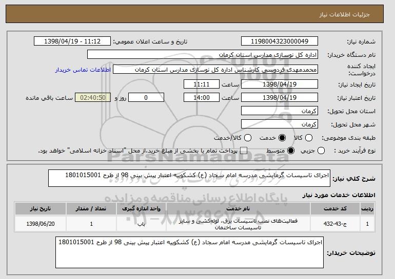Click the service name cell فعالیت‌های نصب تاسیسات
Screen dimensions: 395x279
click(x=238, y=224)
